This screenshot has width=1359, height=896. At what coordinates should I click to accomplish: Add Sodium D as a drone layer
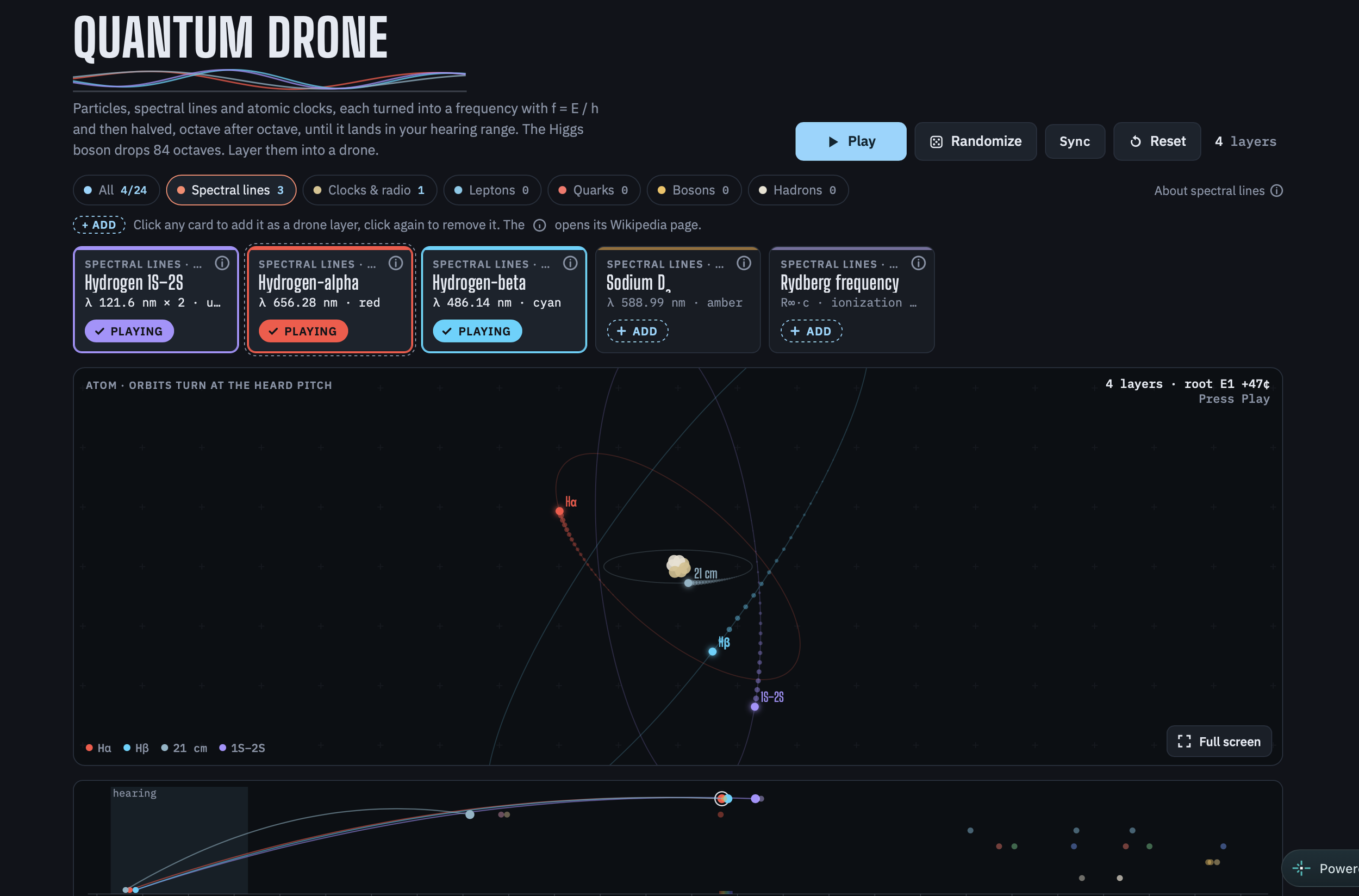637,331
